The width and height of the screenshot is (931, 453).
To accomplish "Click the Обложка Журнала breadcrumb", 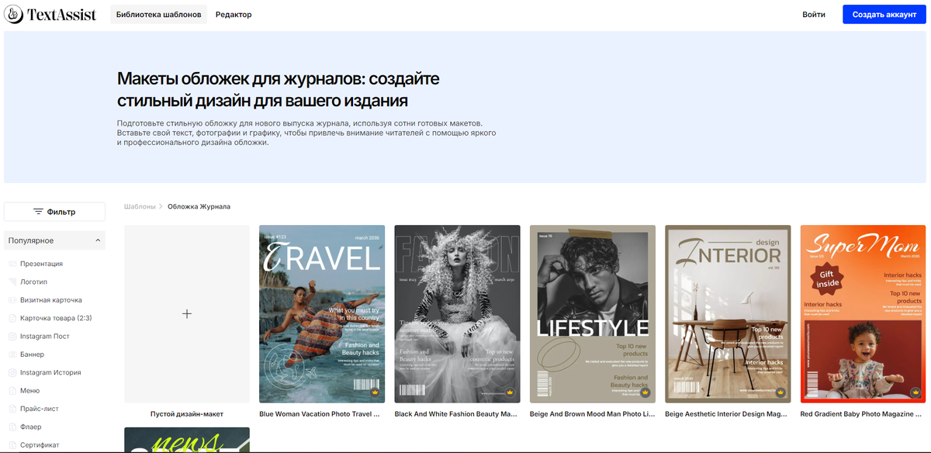I will [199, 206].
